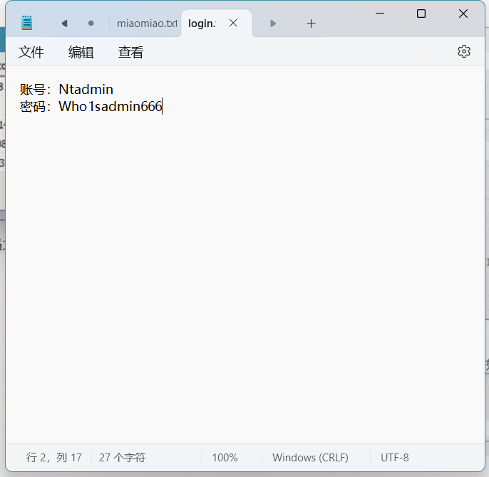Place cursor after Ntadmin in text area
This screenshot has width=489, height=477.
click(114, 90)
